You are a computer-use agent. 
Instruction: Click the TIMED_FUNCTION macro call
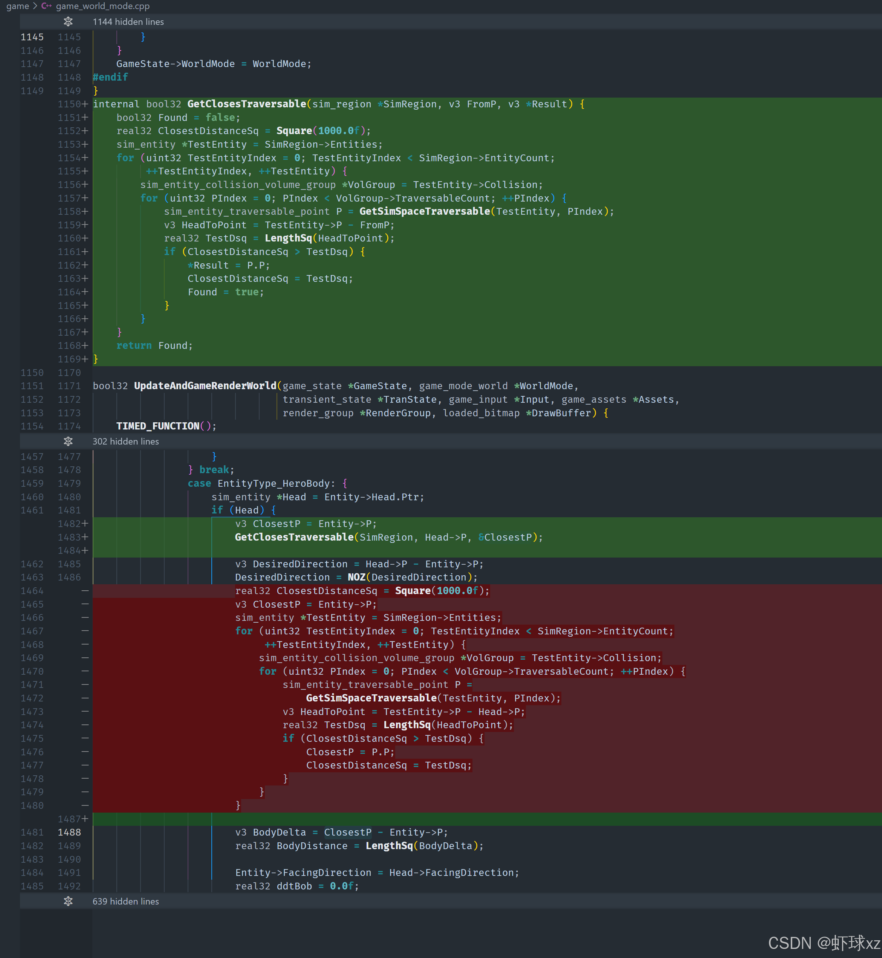point(157,426)
